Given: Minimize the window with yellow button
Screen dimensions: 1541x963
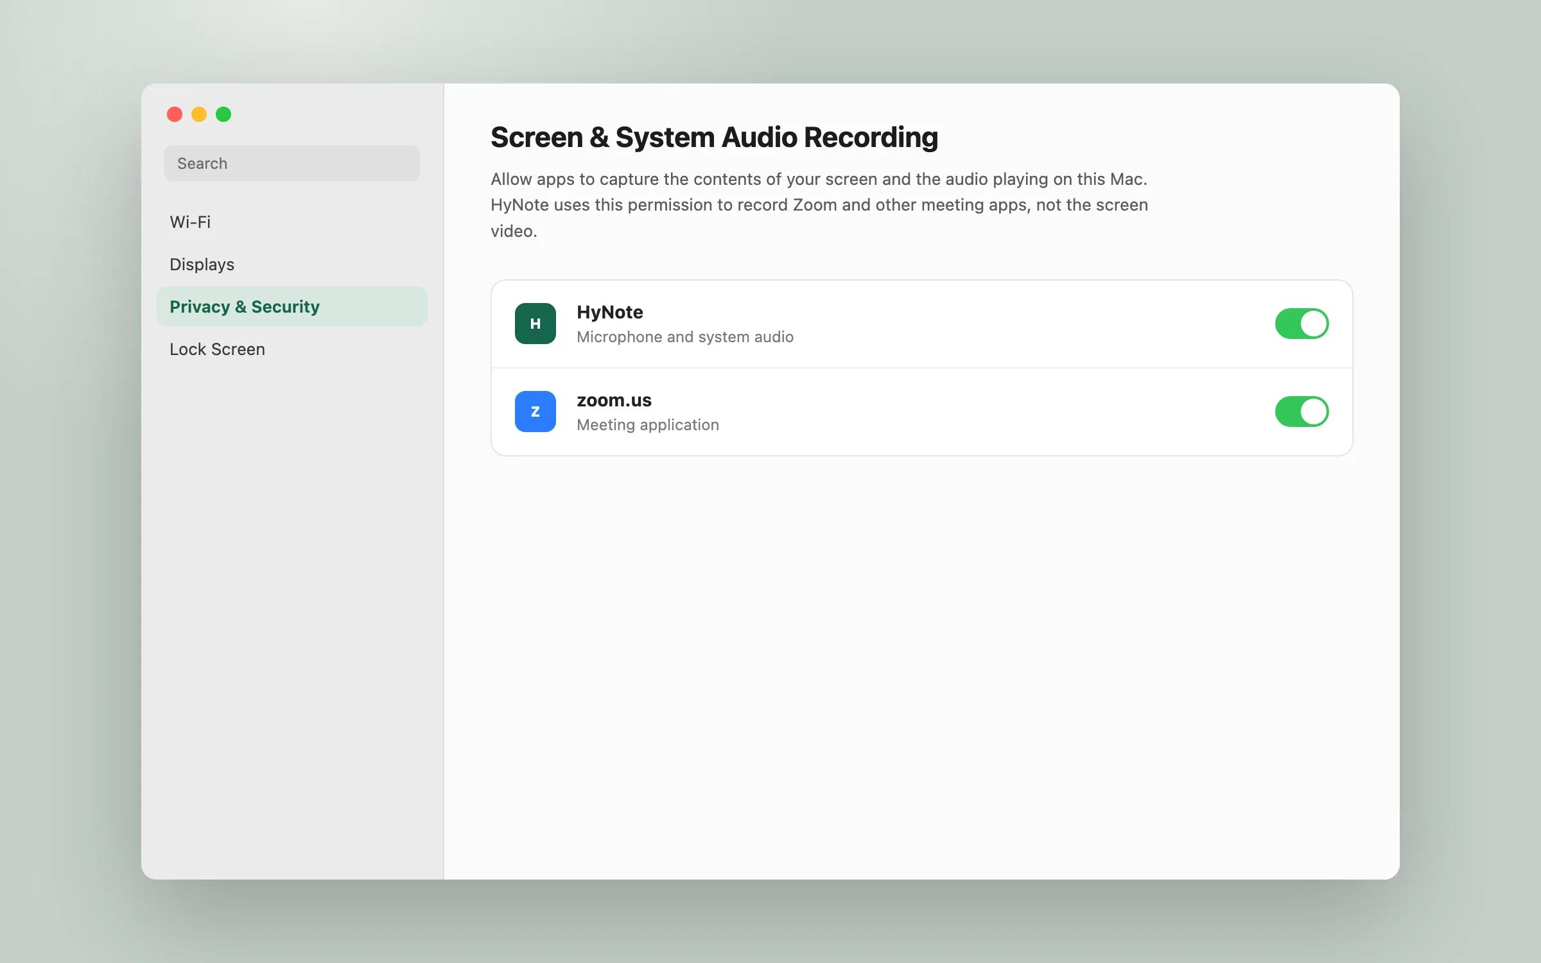Looking at the screenshot, I should coord(199,114).
